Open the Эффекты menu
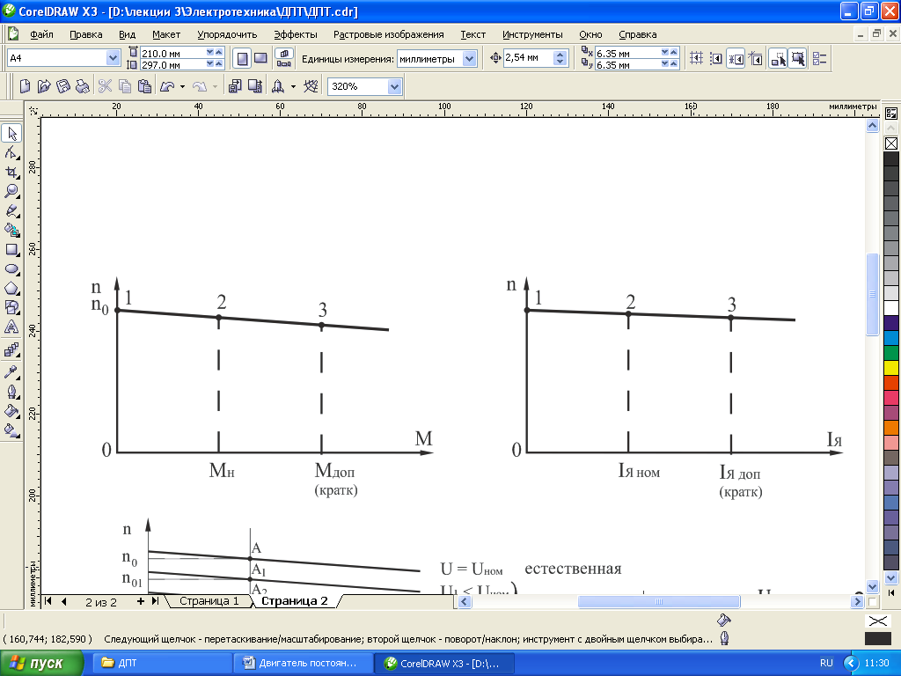The height and width of the screenshot is (676, 901). point(296,34)
